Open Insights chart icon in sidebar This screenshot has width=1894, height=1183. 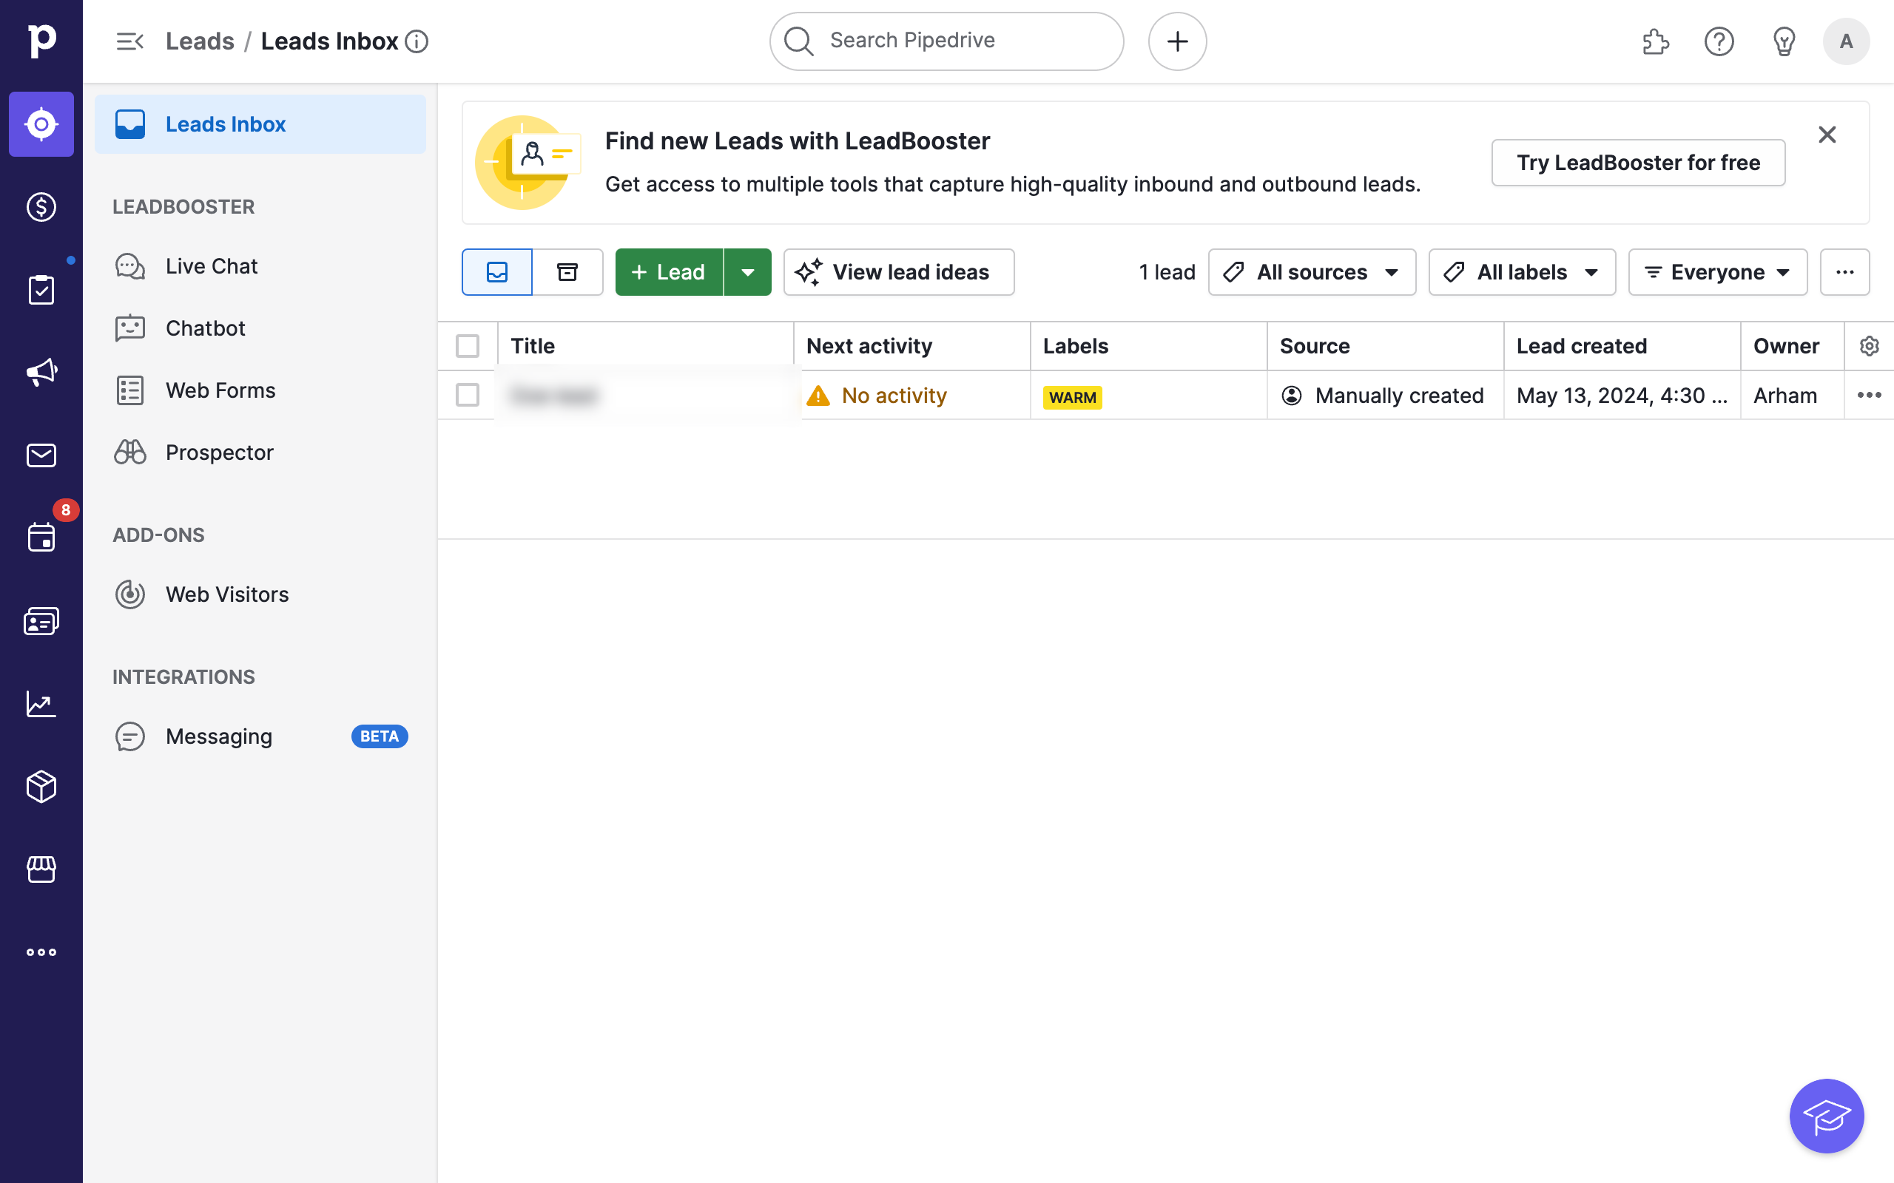click(x=41, y=704)
